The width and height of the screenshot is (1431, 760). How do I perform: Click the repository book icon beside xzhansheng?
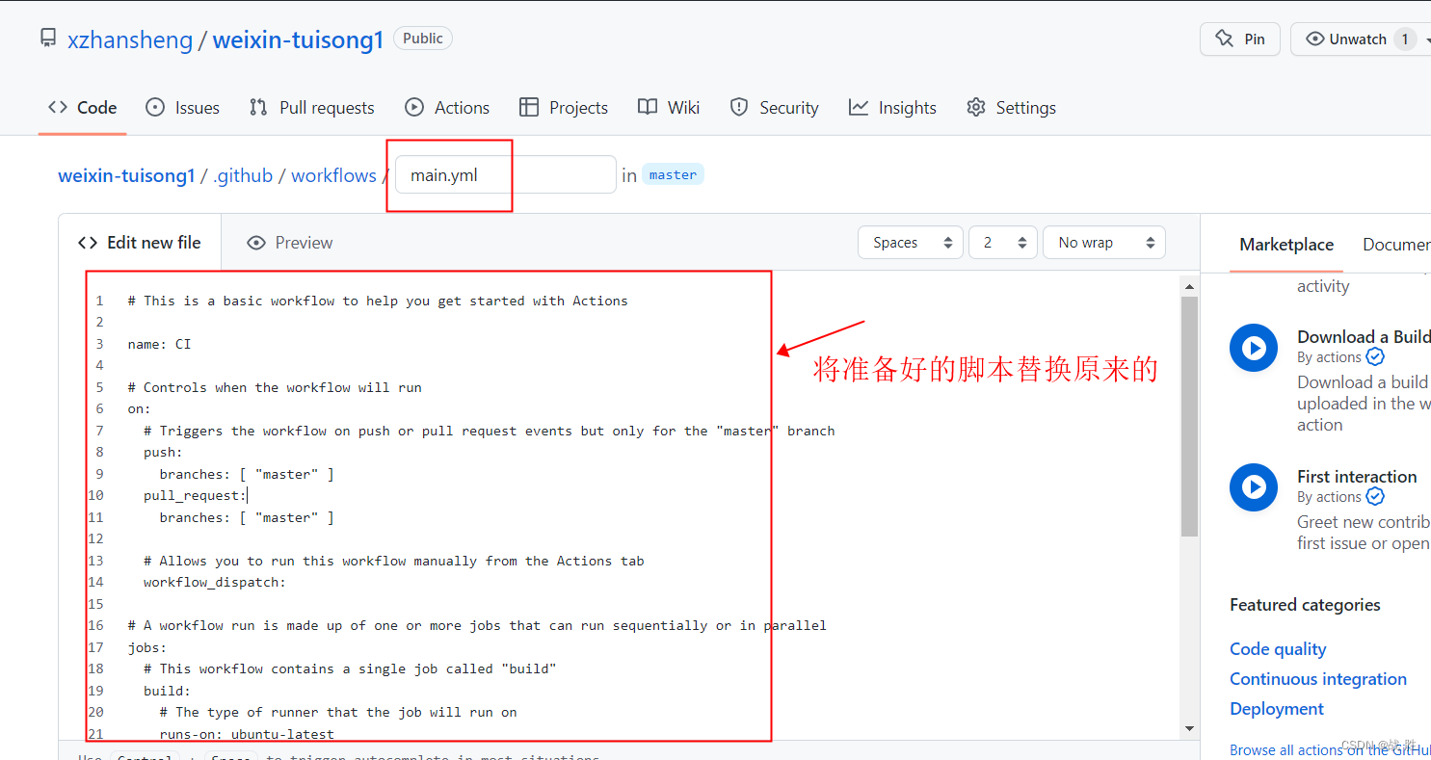[48, 39]
